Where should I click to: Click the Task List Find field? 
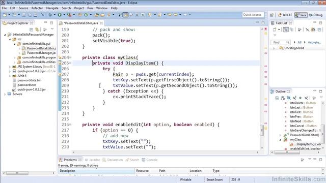tap(280, 42)
